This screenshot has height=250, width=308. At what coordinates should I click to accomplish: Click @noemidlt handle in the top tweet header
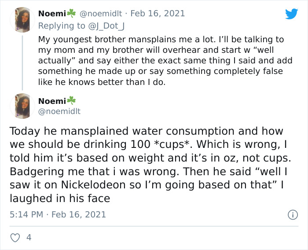[x=97, y=14]
